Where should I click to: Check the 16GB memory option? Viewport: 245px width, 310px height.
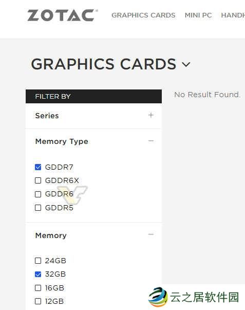[x=38, y=288]
